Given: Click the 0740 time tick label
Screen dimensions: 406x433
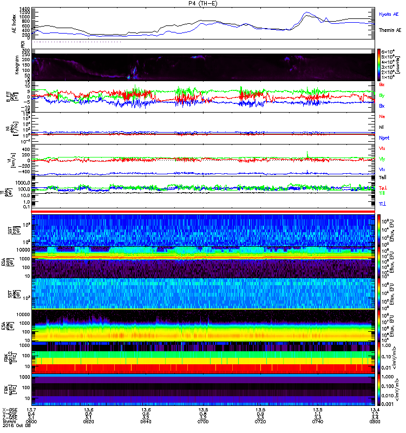Looking at the screenshot, I should [x=318, y=422].
